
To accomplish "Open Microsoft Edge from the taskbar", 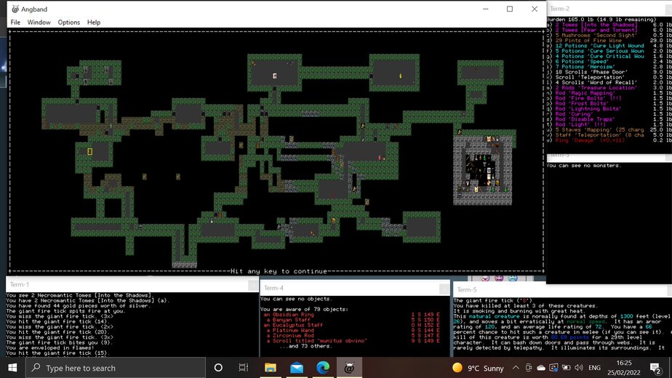I will (323, 368).
